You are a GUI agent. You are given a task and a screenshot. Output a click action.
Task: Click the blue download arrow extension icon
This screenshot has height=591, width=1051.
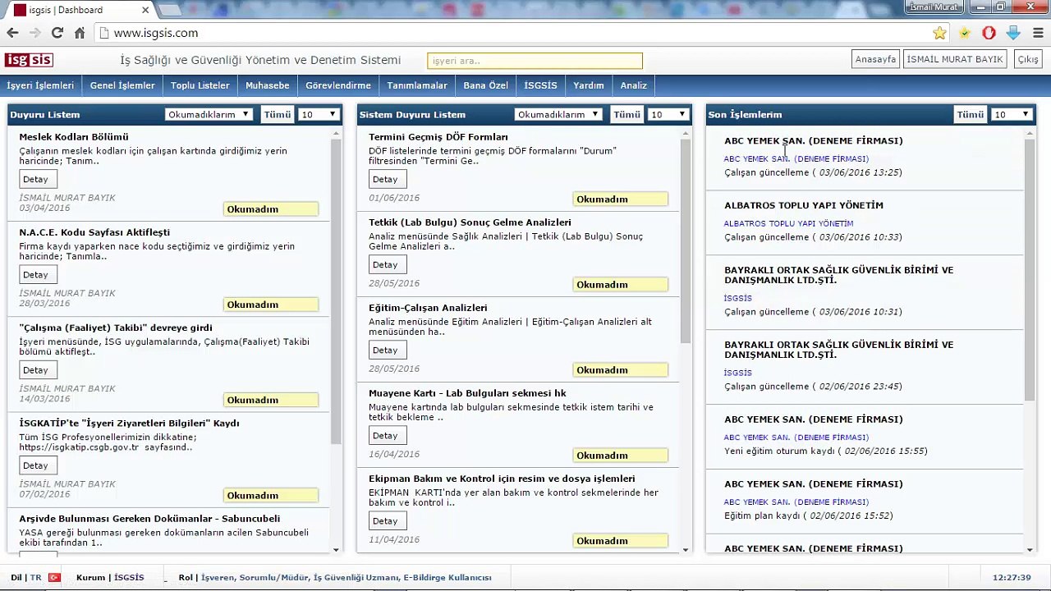1013,33
